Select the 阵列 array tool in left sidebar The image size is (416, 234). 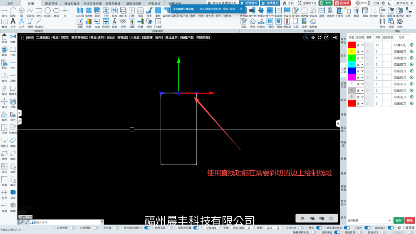(4, 168)
